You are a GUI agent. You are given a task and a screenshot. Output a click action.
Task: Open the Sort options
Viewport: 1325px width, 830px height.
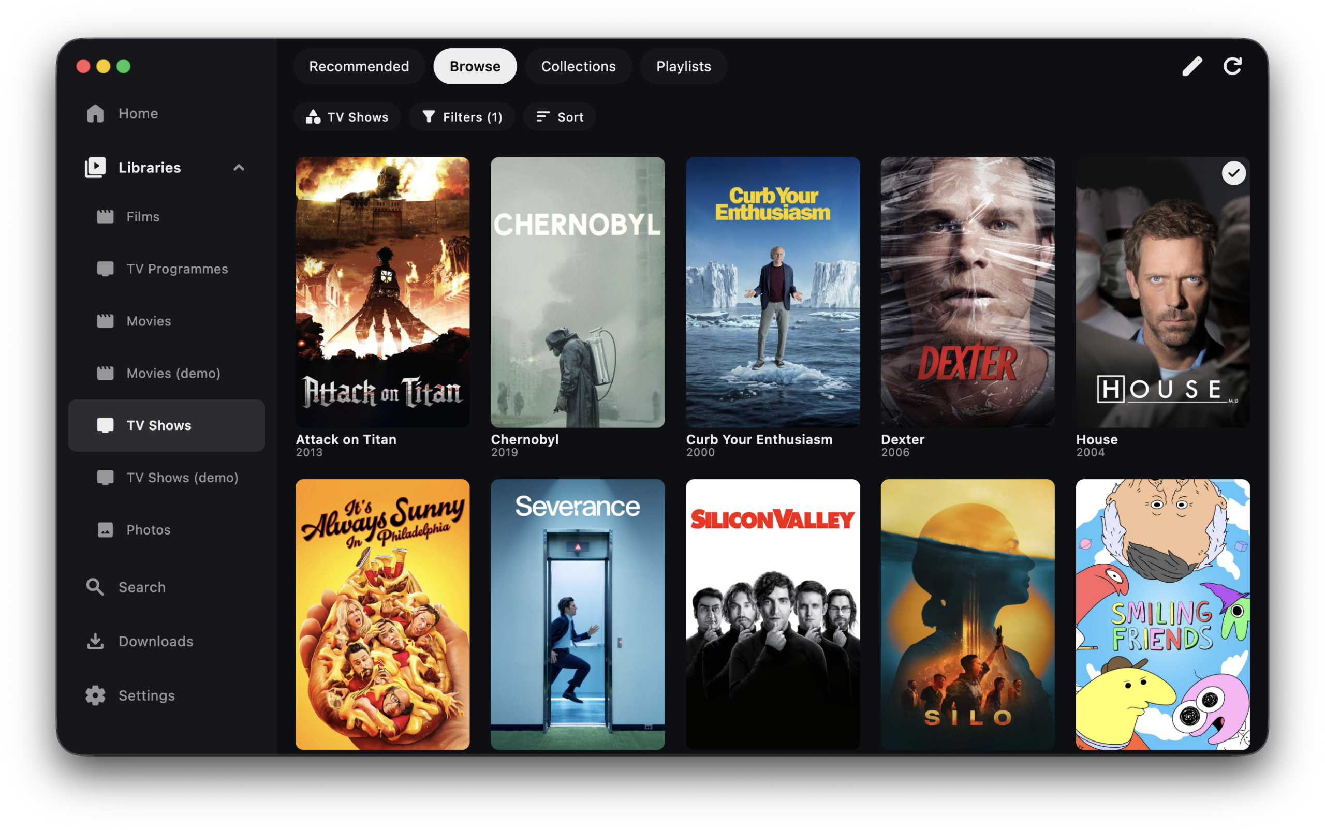[x=560, y=117]
